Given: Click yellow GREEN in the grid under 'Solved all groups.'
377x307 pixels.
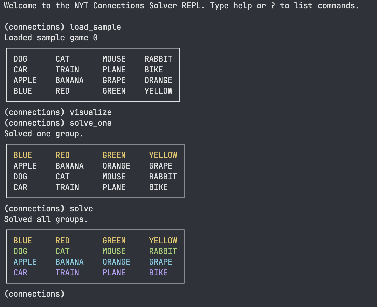Looking at the screenshot, I should [114, 241].
